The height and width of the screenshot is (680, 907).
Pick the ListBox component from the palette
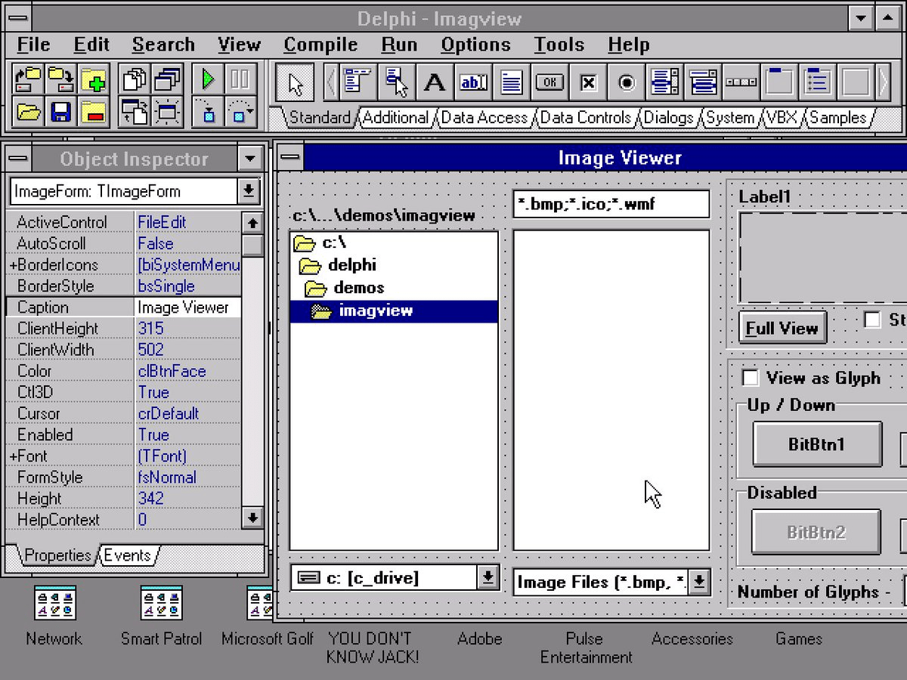point(666,82)
